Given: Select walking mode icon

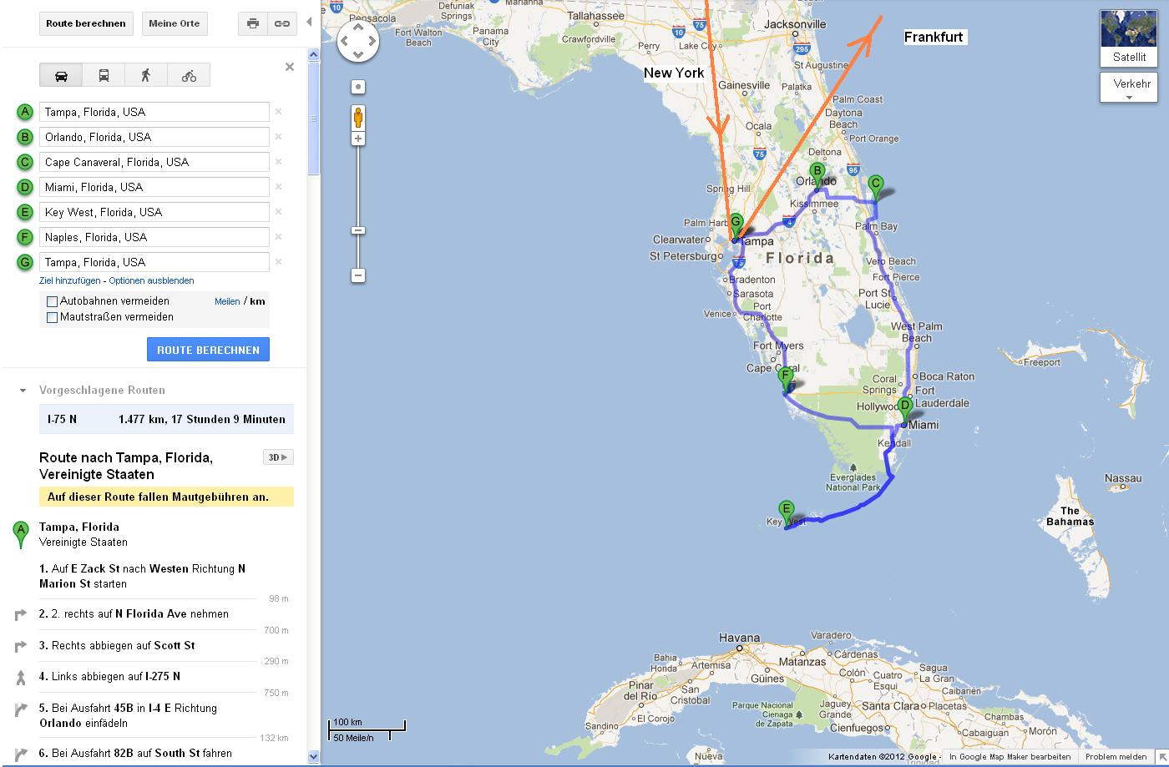Looking at the screenshot, I should tap(146, 75).
